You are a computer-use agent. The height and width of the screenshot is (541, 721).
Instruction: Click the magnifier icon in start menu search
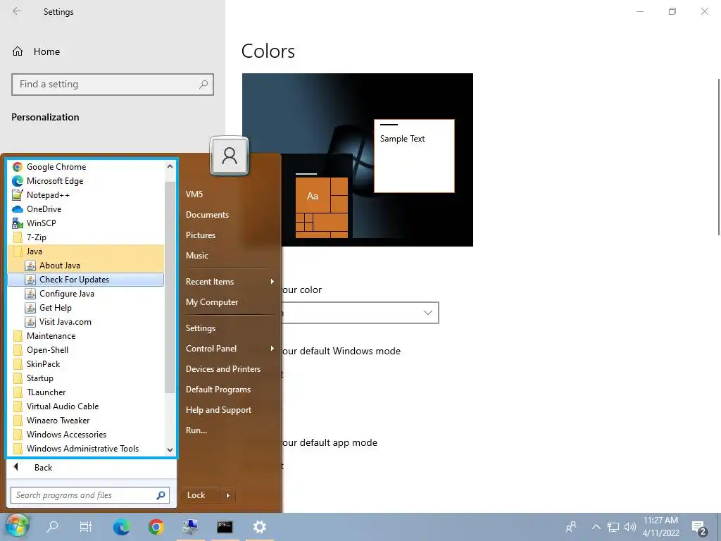point(161,495)
